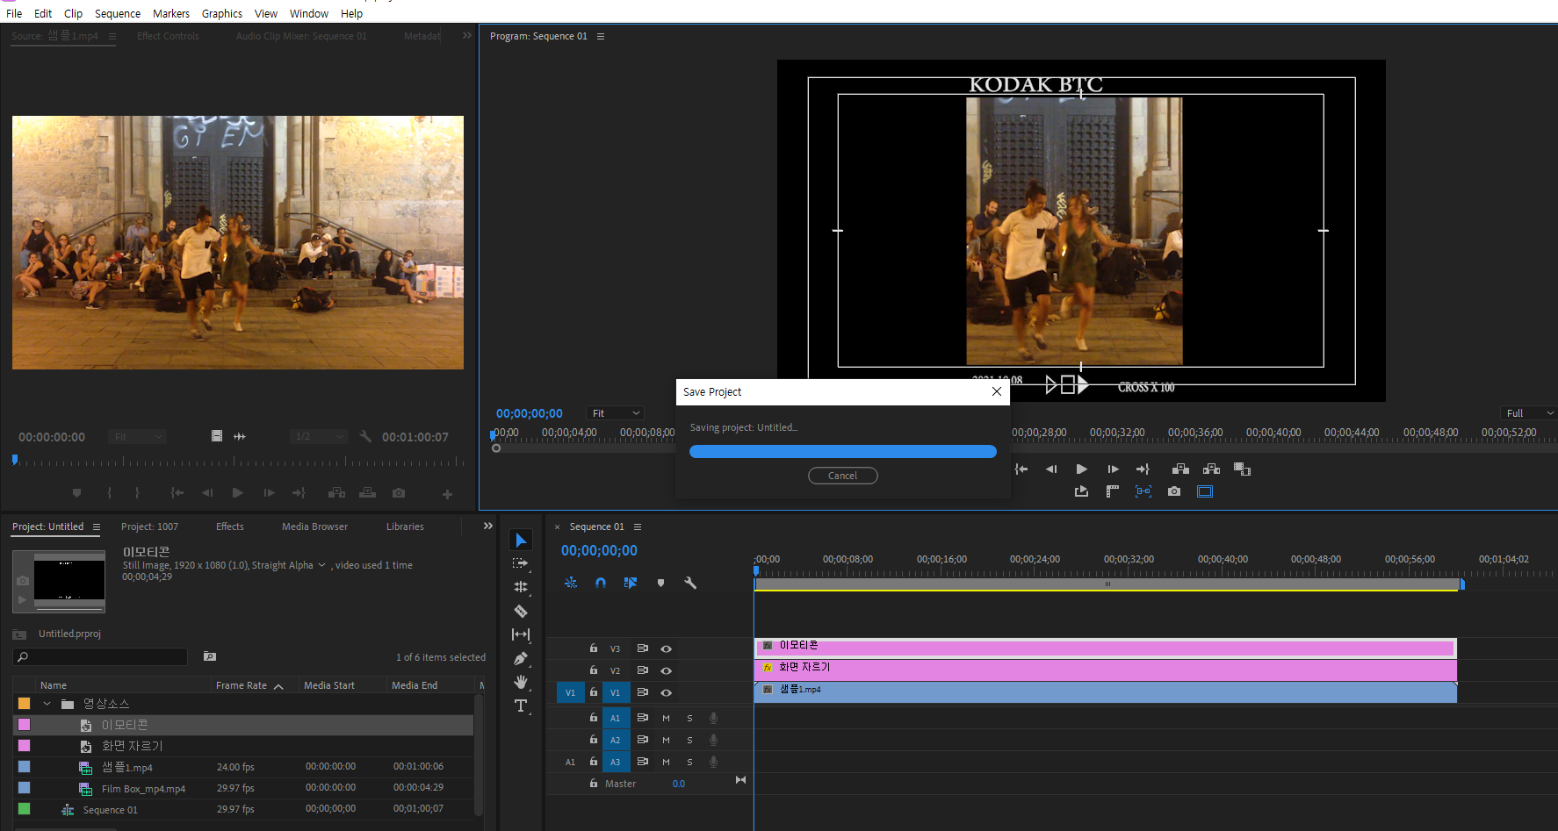Collapse the 영상소스 bin folder
Screen dimensions: 1558x831
click(x=47, y=704)
